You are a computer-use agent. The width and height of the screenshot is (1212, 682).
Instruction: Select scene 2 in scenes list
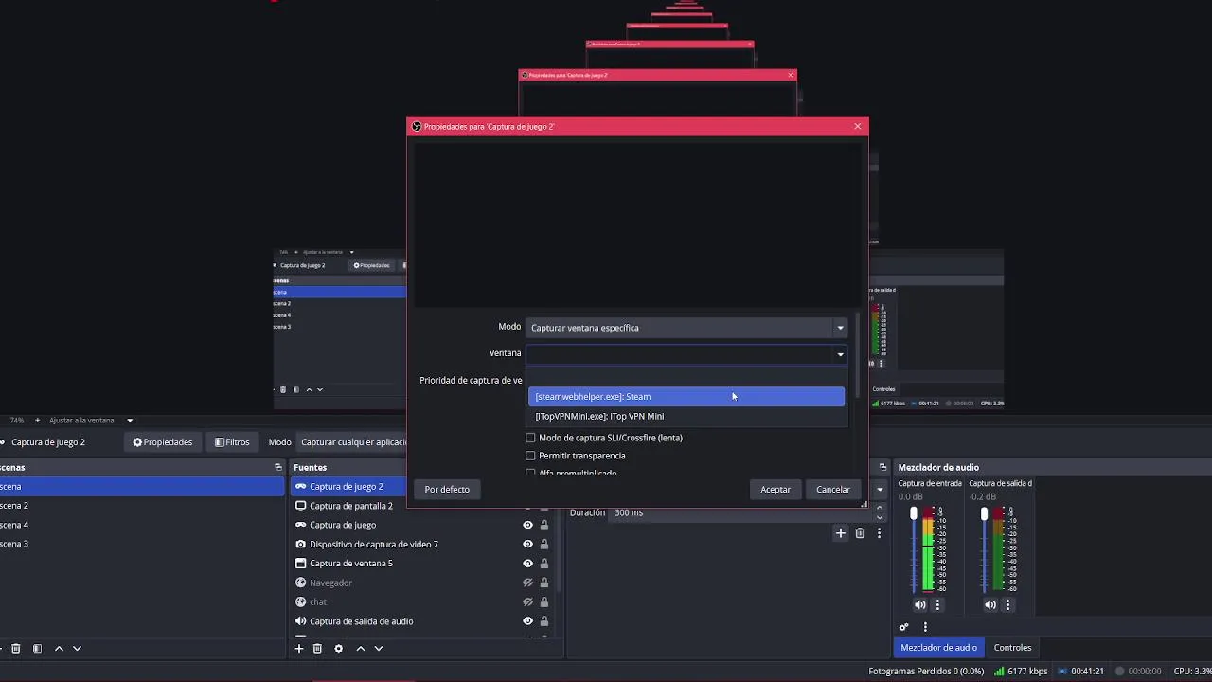coord(142,506)
